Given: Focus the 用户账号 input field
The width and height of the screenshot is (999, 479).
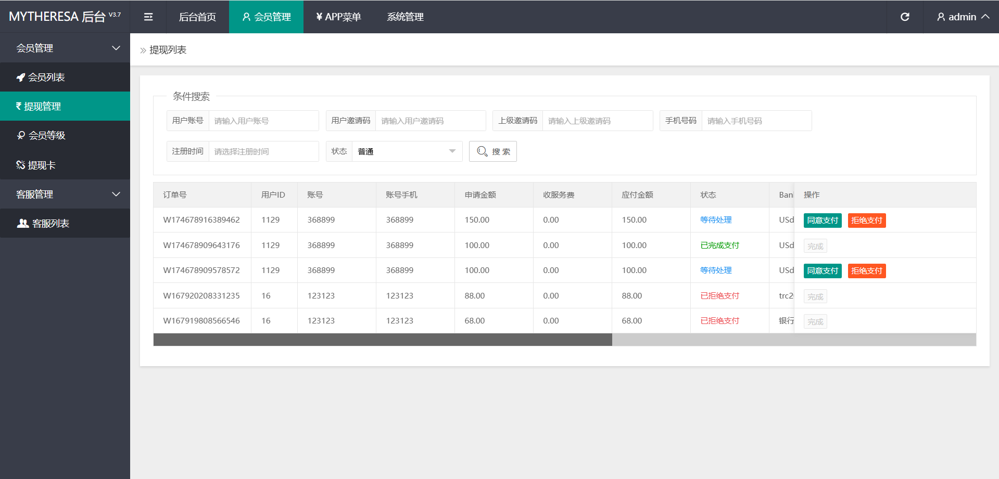Looking at the screenshot, I should (x=263, y=121).
